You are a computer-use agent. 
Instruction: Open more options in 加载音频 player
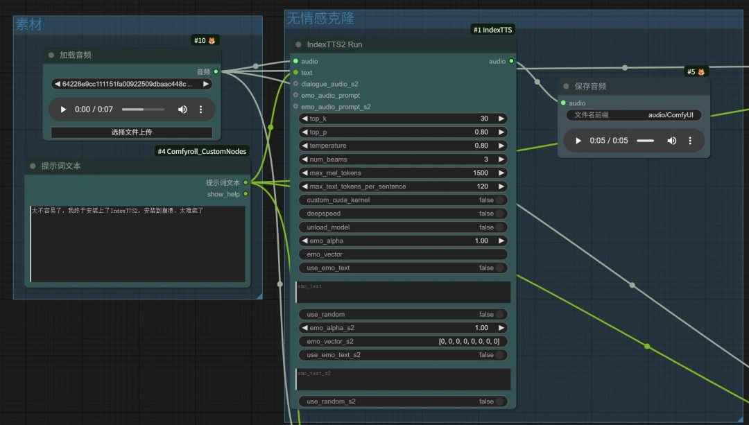point(200,110)
